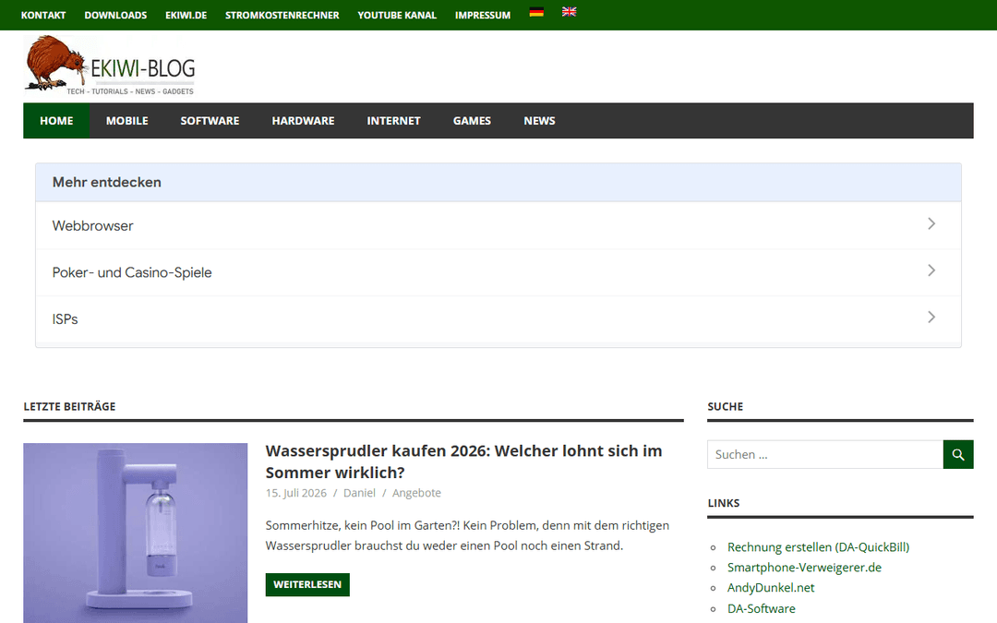Open the Wassersprudler article thumbnail image

136,533
